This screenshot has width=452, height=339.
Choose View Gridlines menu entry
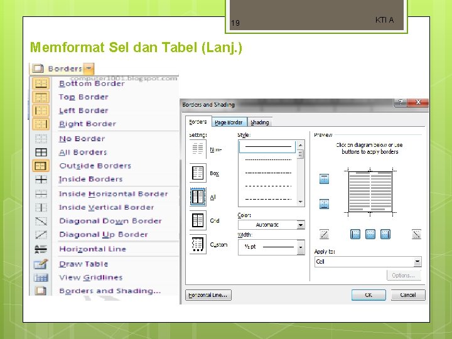[91, 277]
